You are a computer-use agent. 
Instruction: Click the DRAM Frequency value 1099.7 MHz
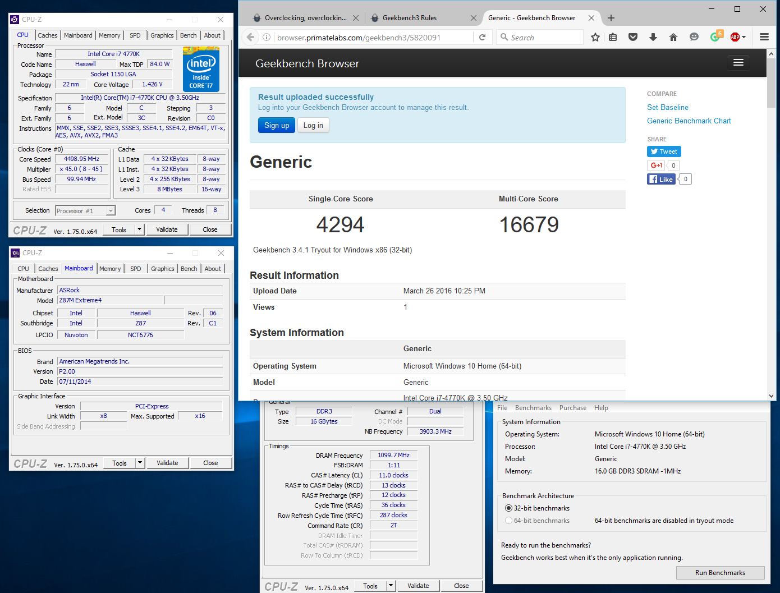[x=393, y=455]
